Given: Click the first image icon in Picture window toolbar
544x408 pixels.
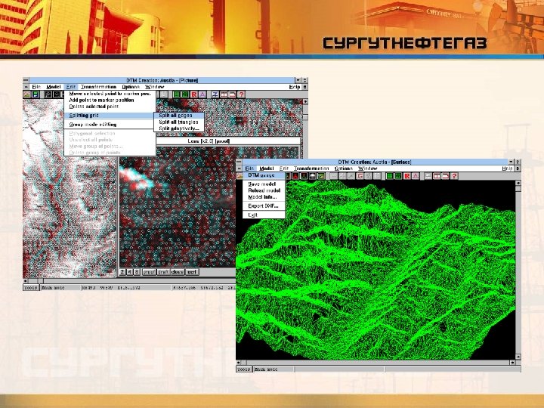Looking at the screenshot, I should [26, 94].
